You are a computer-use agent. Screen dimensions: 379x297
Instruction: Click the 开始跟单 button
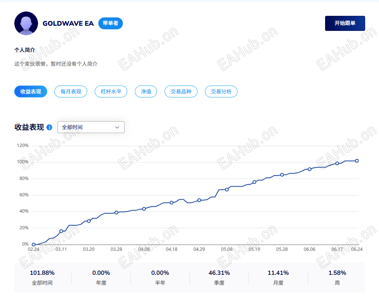(345, 23)
